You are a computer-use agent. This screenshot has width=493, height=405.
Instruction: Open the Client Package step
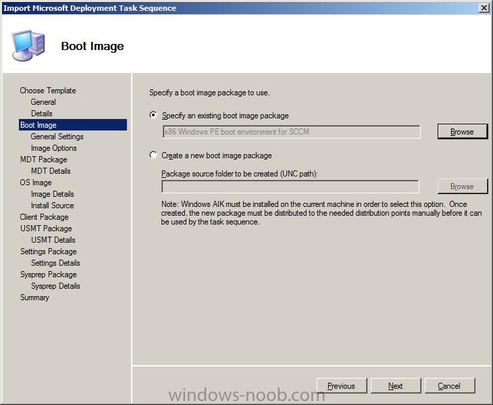(x=44, y=217)
